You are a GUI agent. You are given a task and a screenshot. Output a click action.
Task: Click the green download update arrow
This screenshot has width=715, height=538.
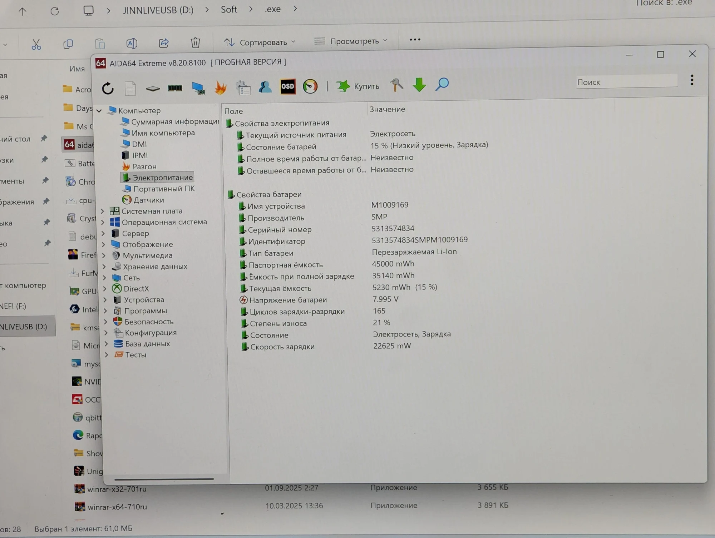click(419, 85)
